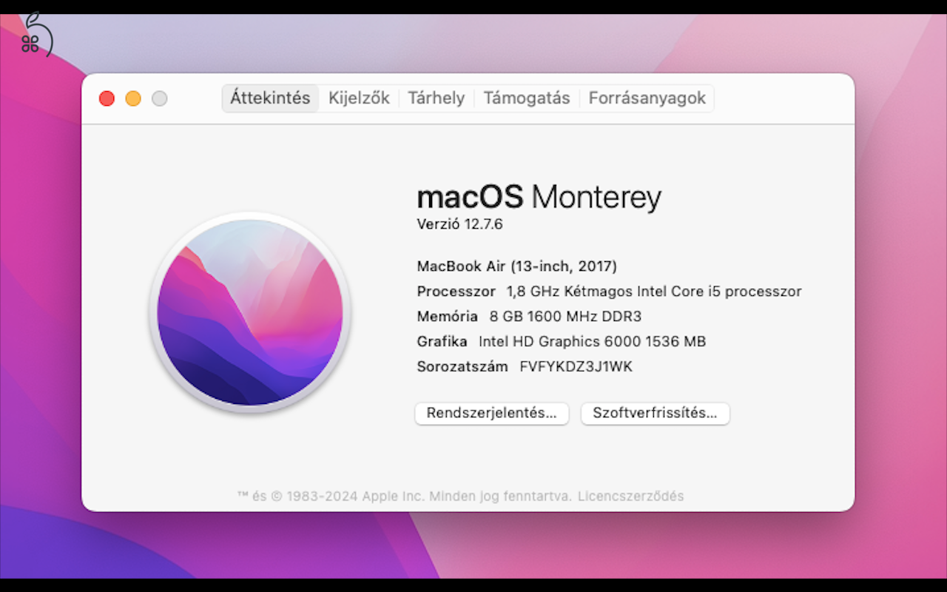
Task: Click the disabled gray zoom button
Action: point(159,98)
